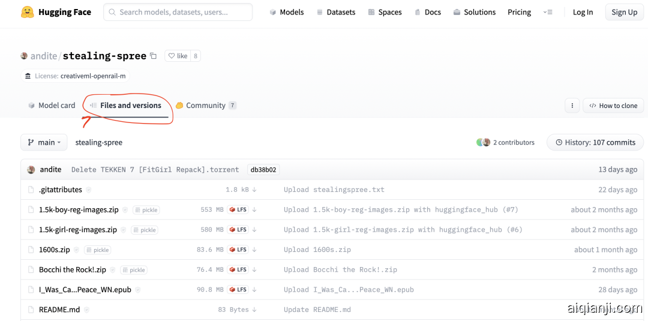Click the Hugging Face logo icon
648x321 pixels.
pos(28,12)
